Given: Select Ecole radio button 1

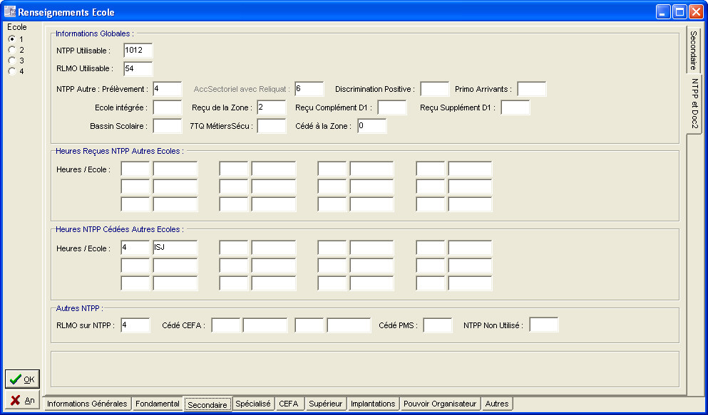Looking at the screenshot, I should click(12, 39).
